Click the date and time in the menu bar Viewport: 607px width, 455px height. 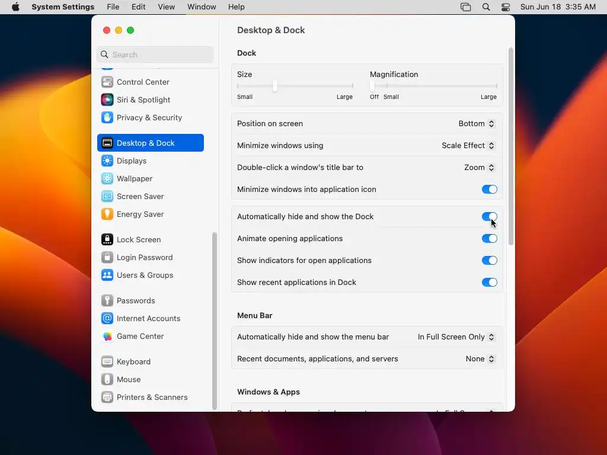[x=558, y=7]
